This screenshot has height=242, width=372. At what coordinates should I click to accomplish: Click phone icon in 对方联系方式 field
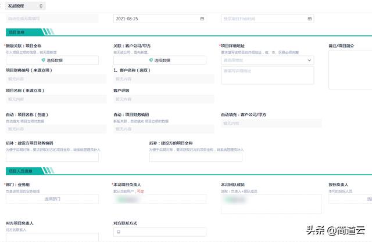point(119,232)
